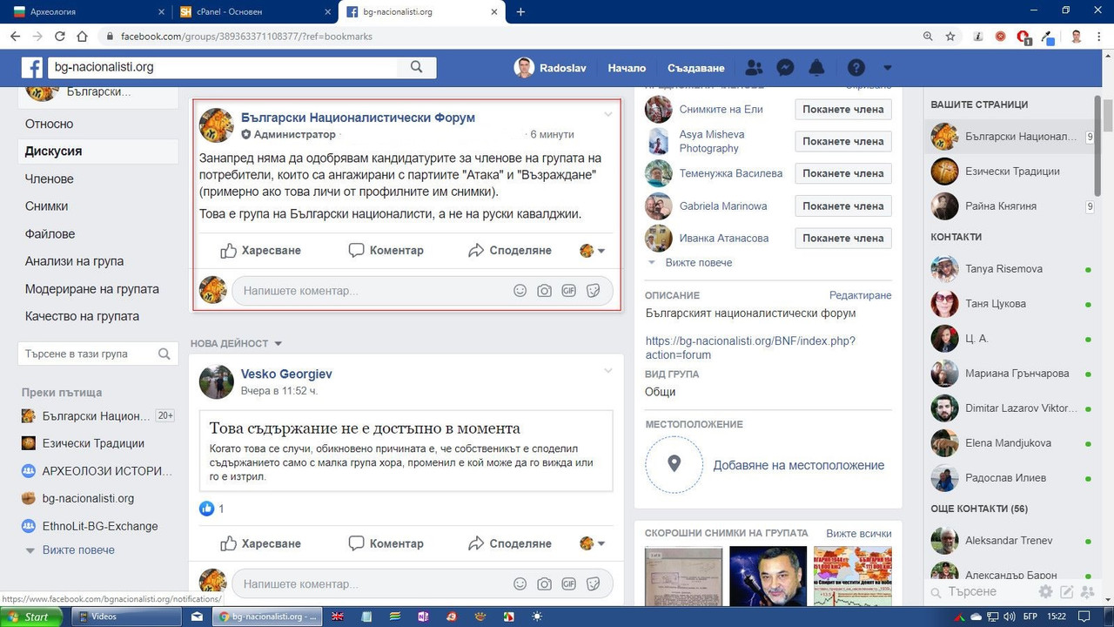Viewport: 1114px width, 627px height.
Task: Invite Снимките на Ели with Поканете члена
Action: point(842,110)
